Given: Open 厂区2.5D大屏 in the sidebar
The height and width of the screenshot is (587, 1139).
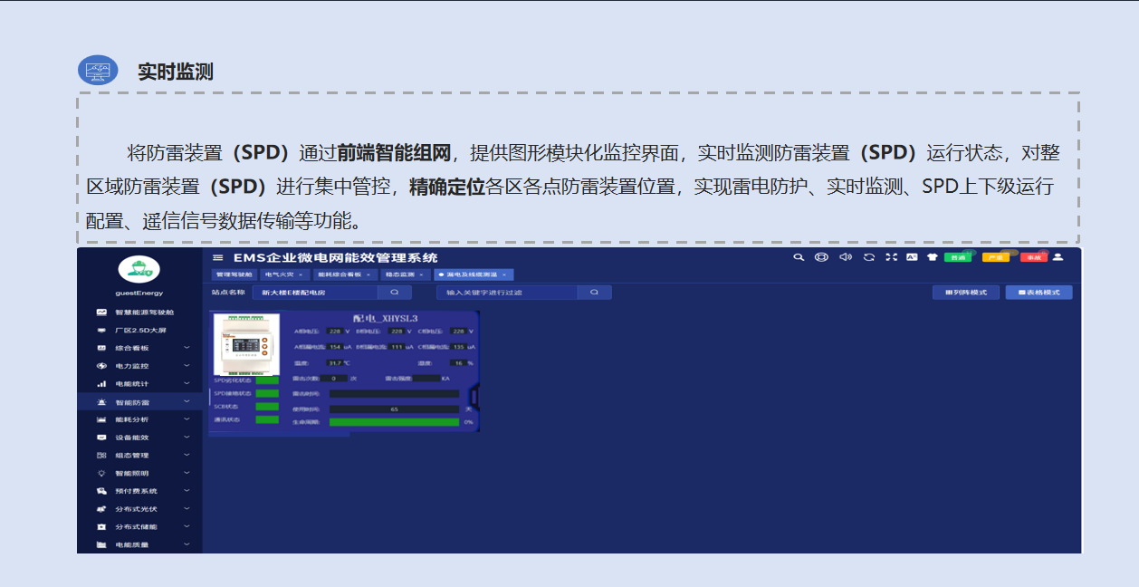Looking at the screenshot, I should click(139, 331).
